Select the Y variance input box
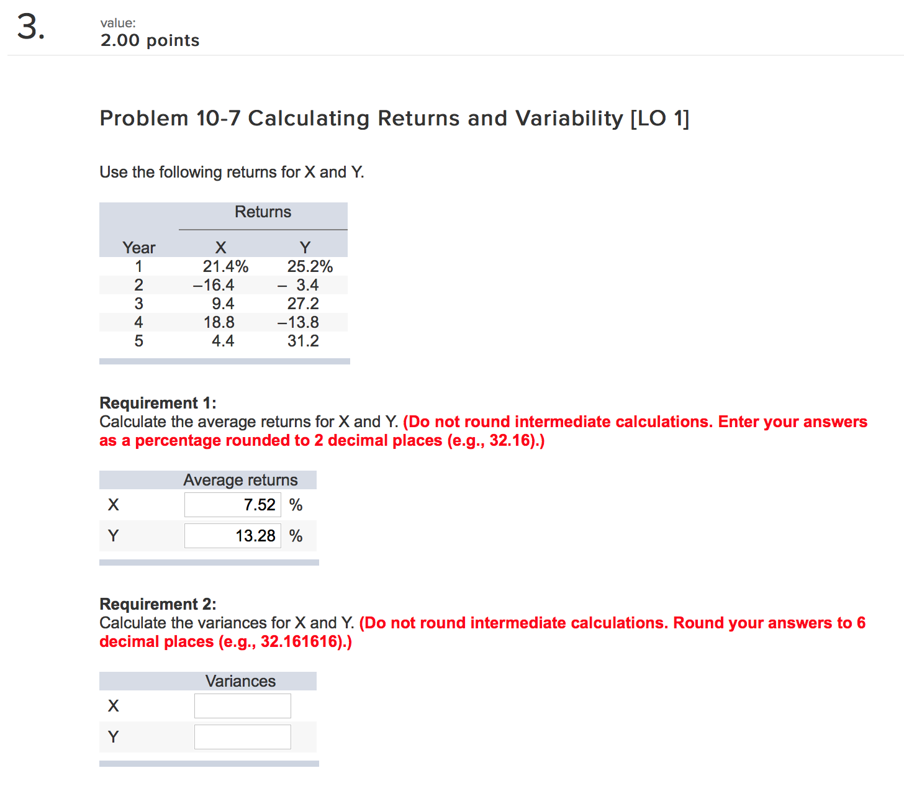The width and height of the screenshot is (904, 791). pyautogui.click(x=242, y=736)
